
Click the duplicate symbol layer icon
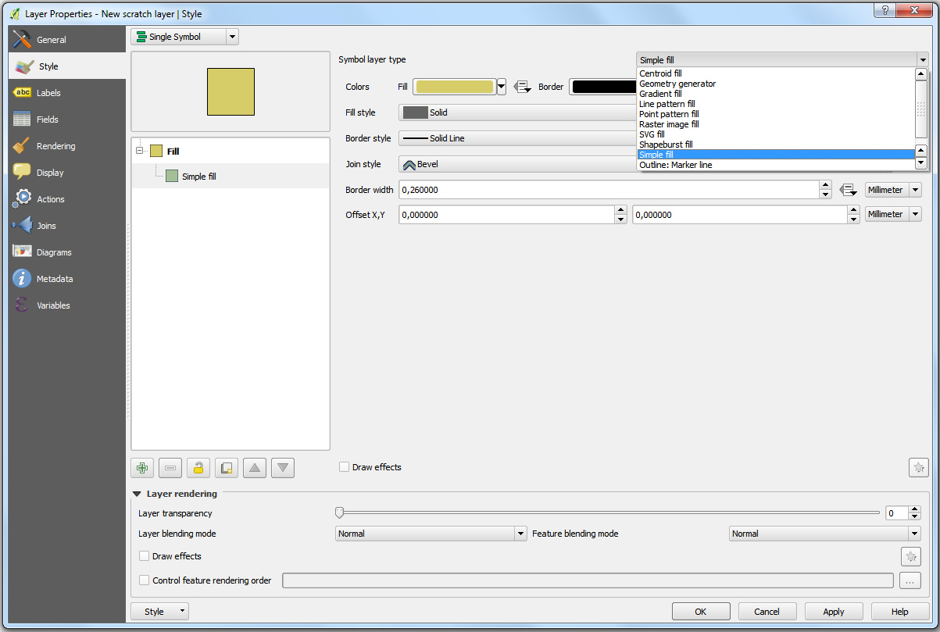click(x=227, y=469)
